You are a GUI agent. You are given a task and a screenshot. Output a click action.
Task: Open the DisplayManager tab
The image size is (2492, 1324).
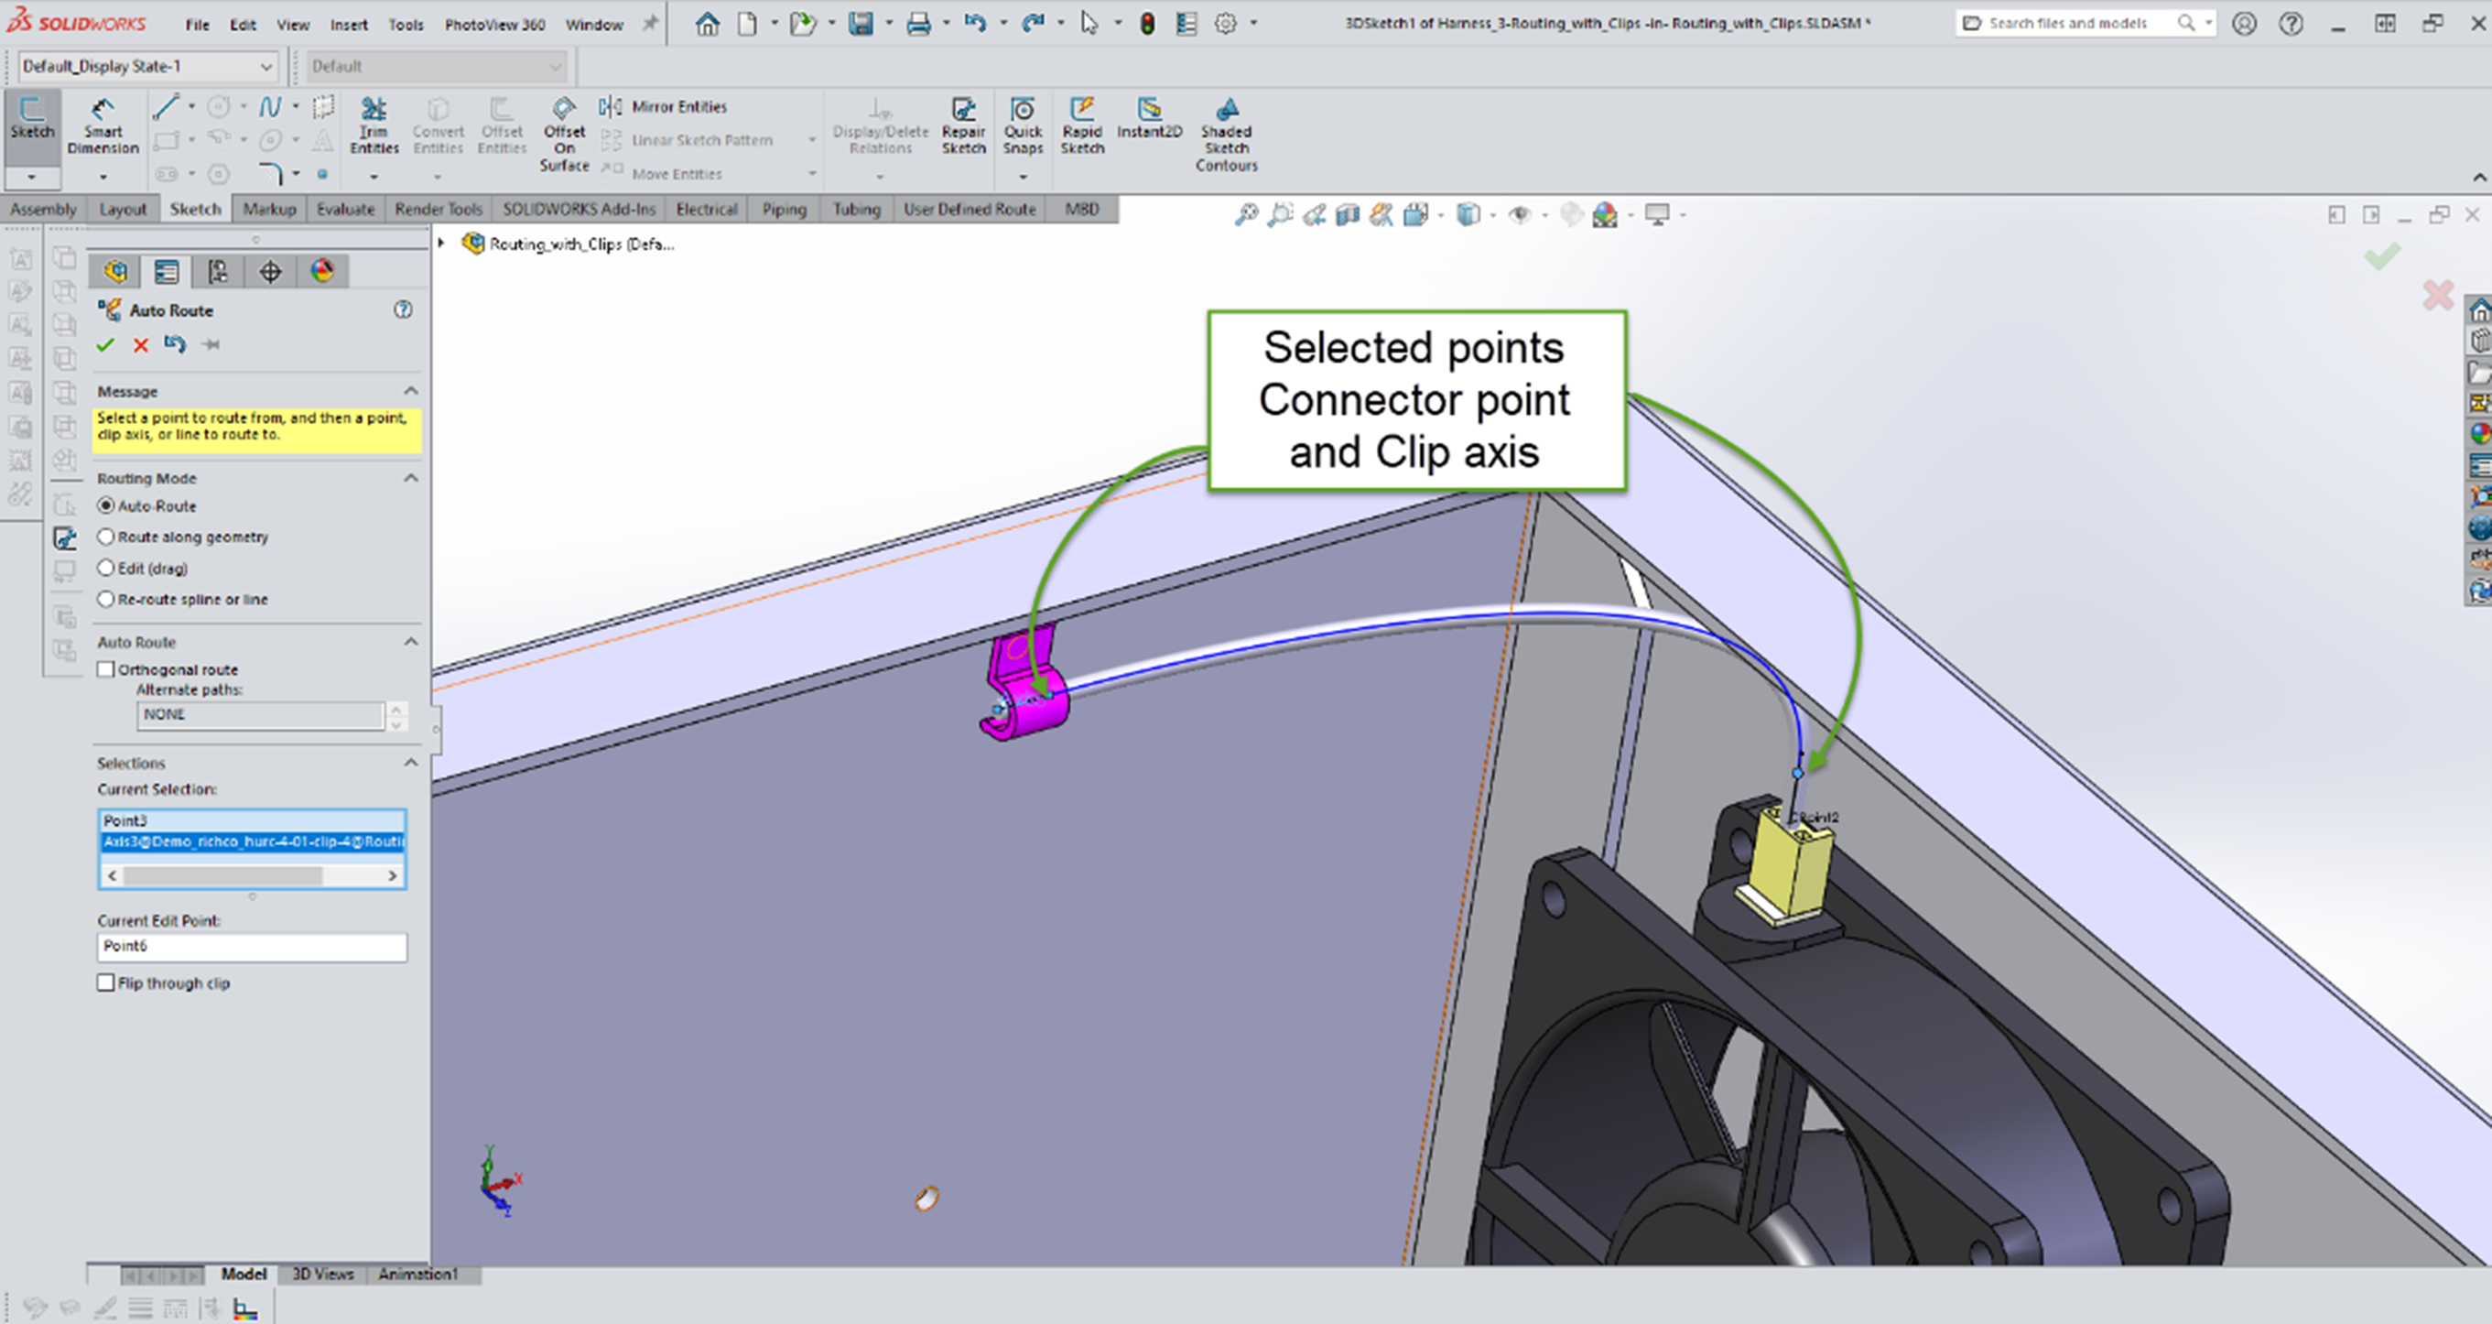(x=322, y=272)
